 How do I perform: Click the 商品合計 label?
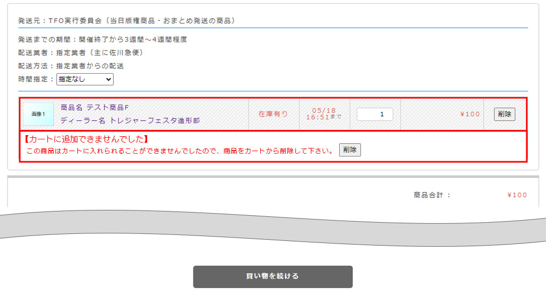[x=432, y=195]
